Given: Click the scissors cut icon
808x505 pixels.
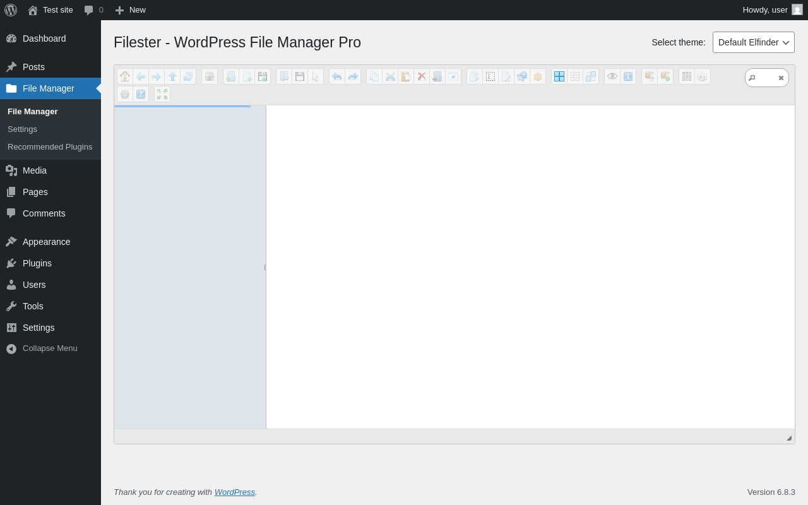Looking at the screenshot, I should point(390,76).
